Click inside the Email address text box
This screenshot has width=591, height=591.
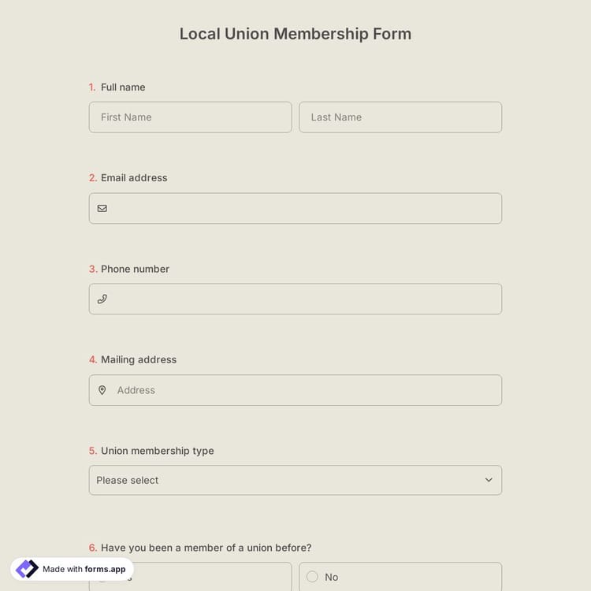click(x=303, y=209)
